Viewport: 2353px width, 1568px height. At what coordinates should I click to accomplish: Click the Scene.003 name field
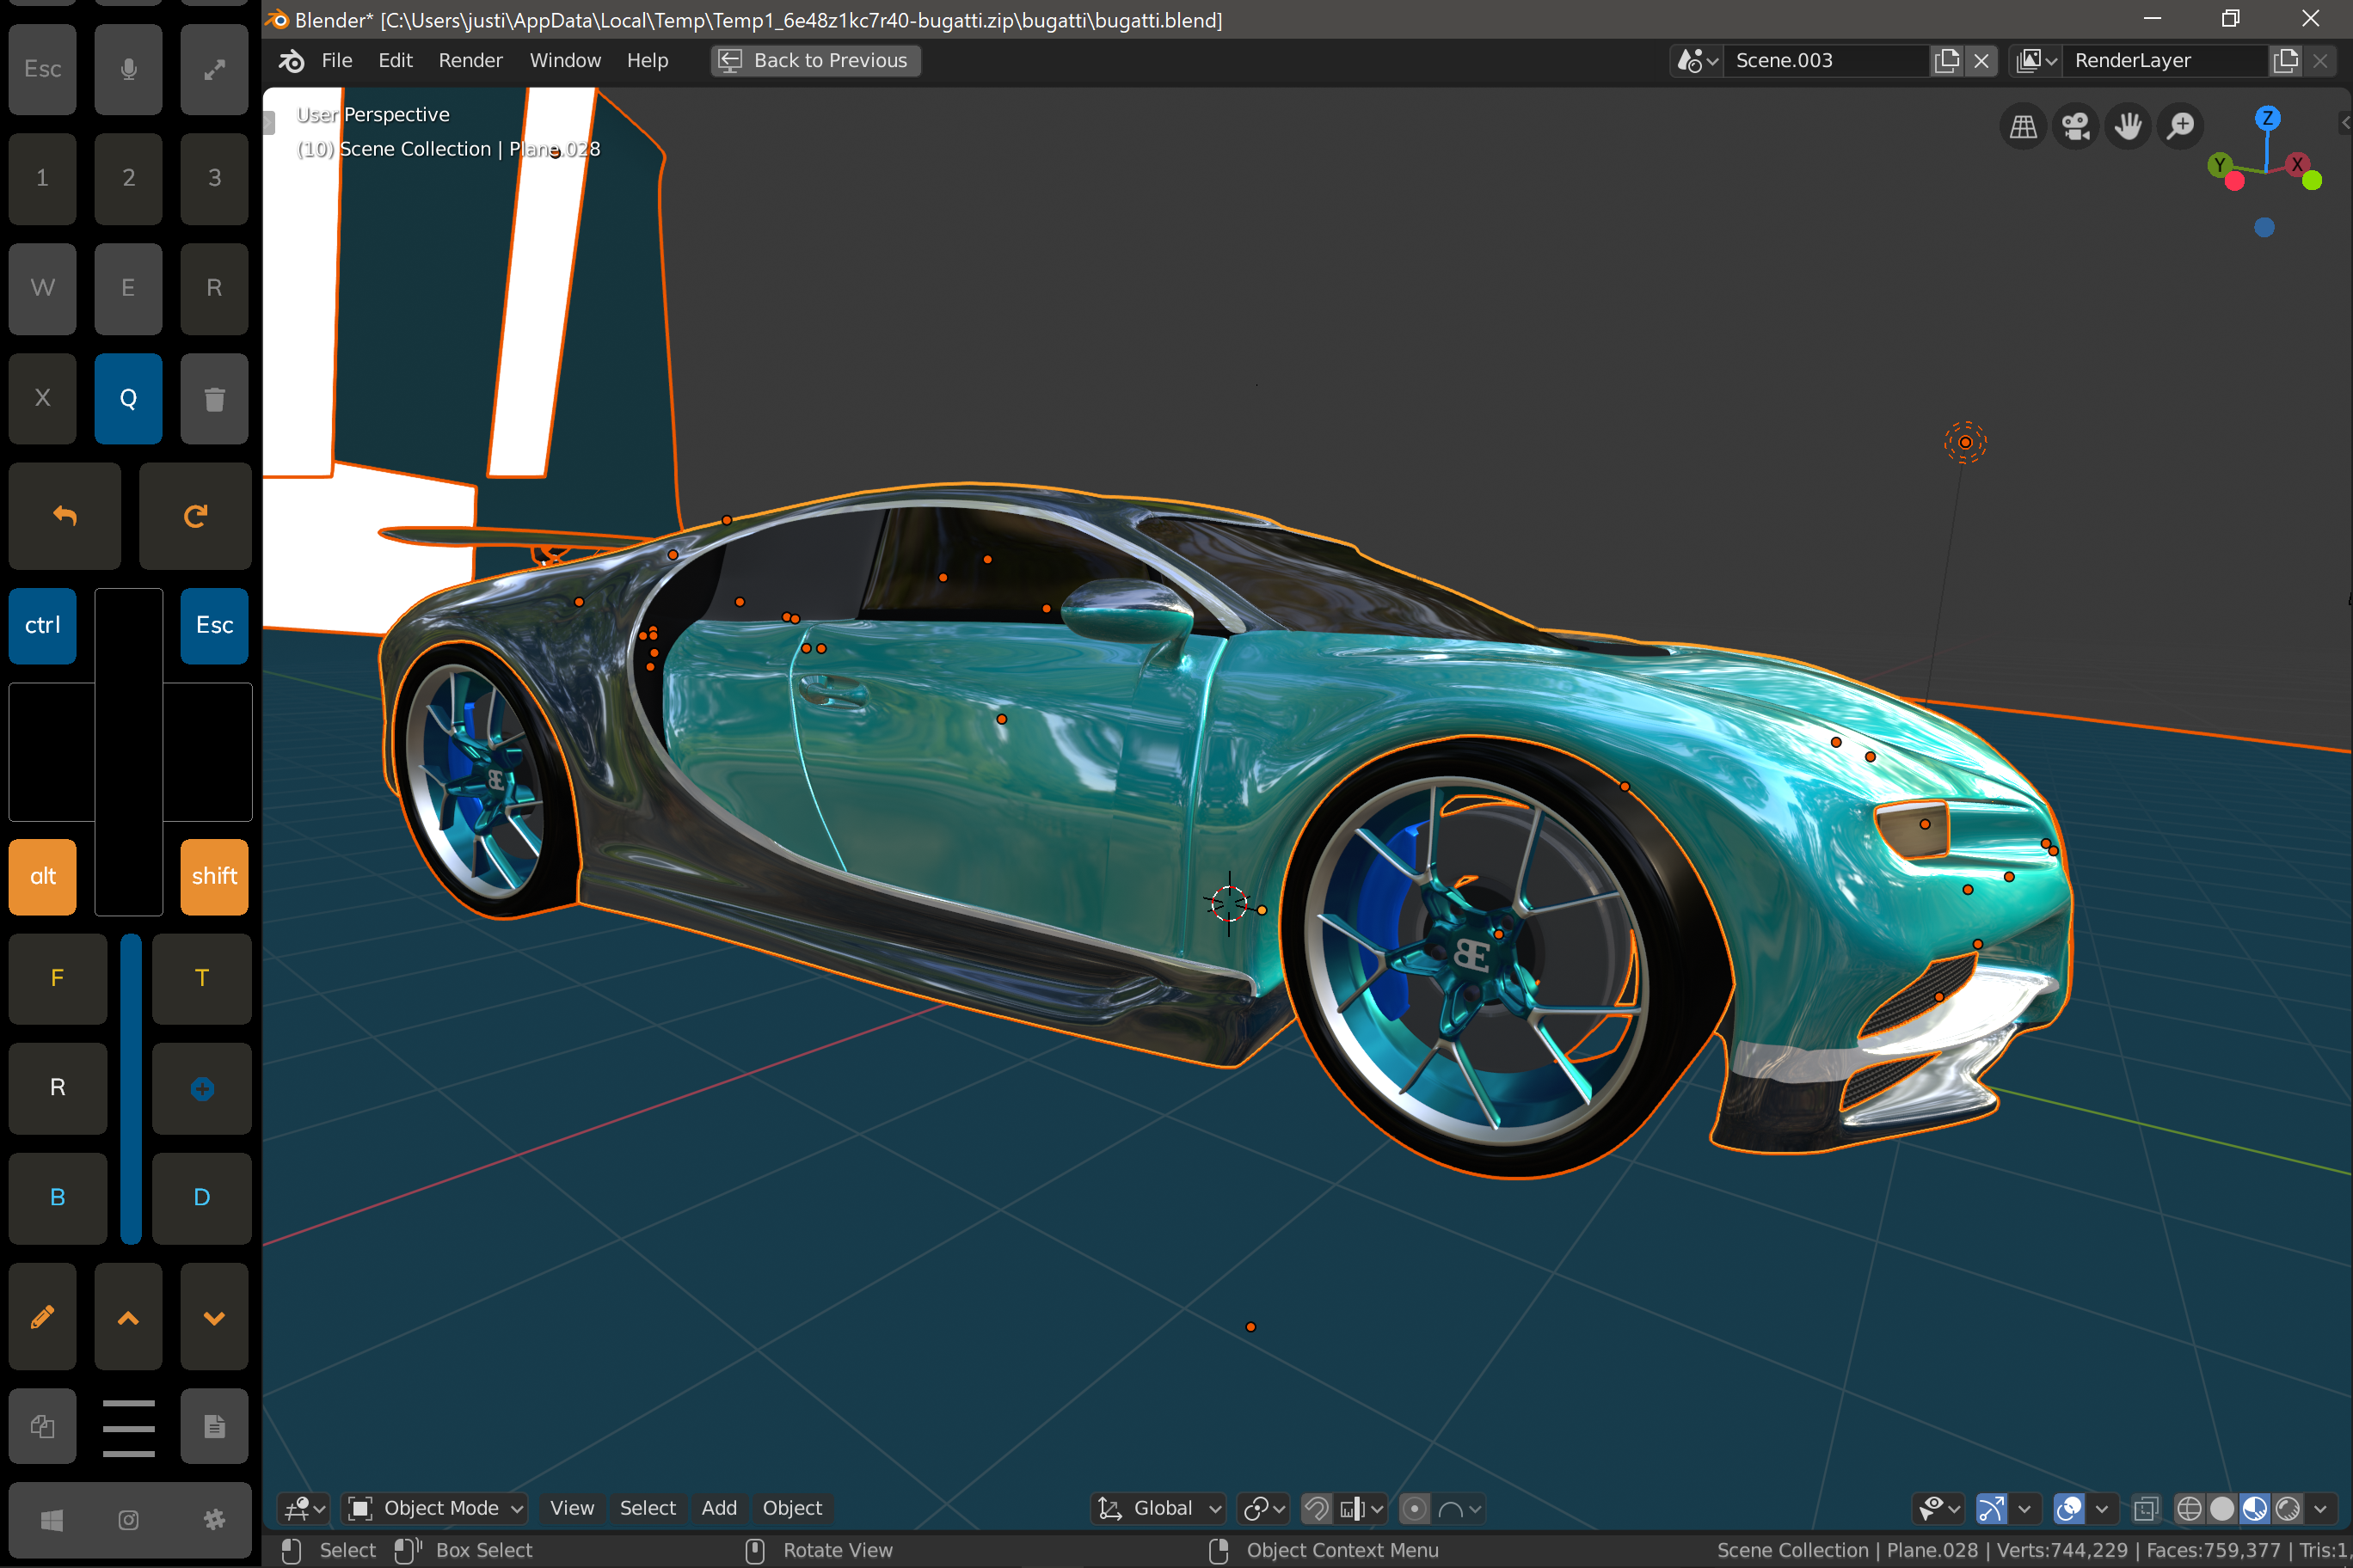[1827, 61]
